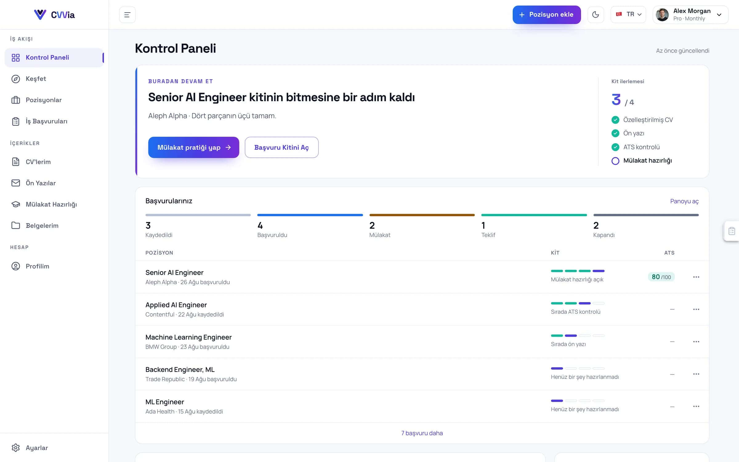The height and width of the screenshot is (462, 739).
Task: Open Senior AI Engineer application row title
Action: (174, 273)
